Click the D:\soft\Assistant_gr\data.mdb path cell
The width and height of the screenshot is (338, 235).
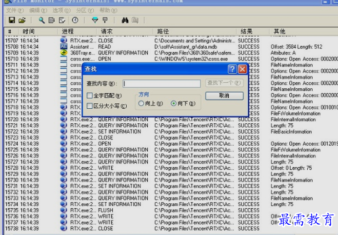point(186,47)
